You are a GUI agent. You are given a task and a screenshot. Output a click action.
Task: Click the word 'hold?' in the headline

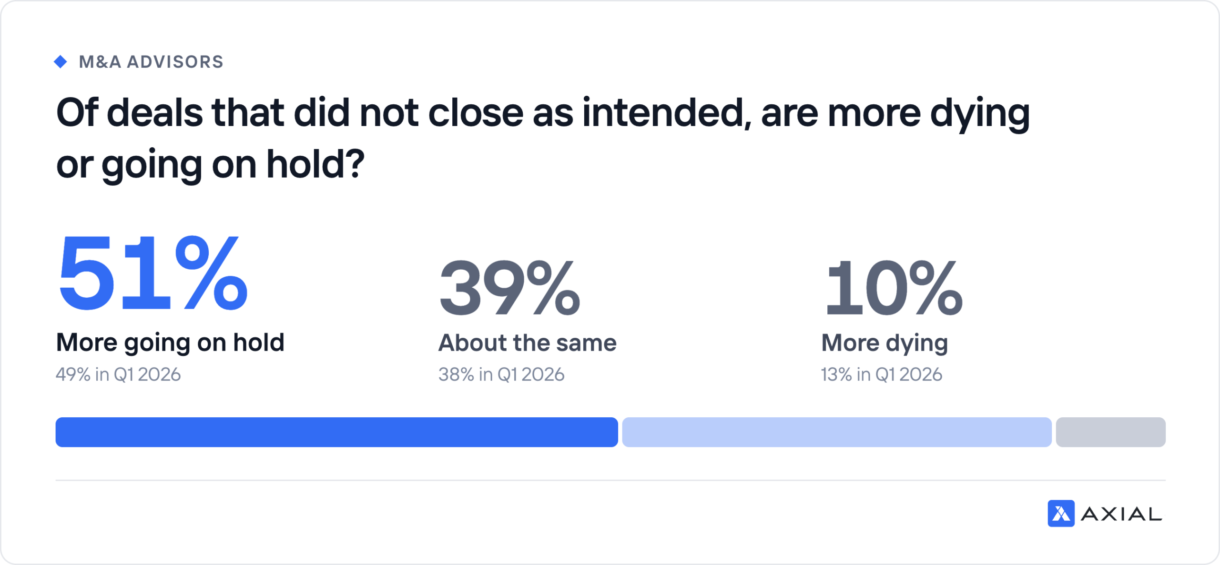pyautogui.click(x=315, y=164)
